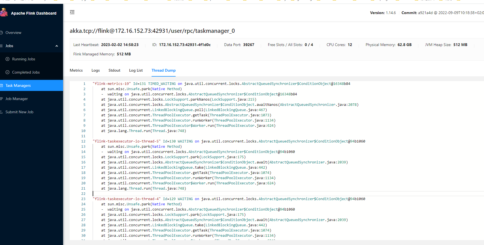The width and height of the screenshot is (484, 245).
Task: Go to Completed Jobs
Action: pos(26,72)
